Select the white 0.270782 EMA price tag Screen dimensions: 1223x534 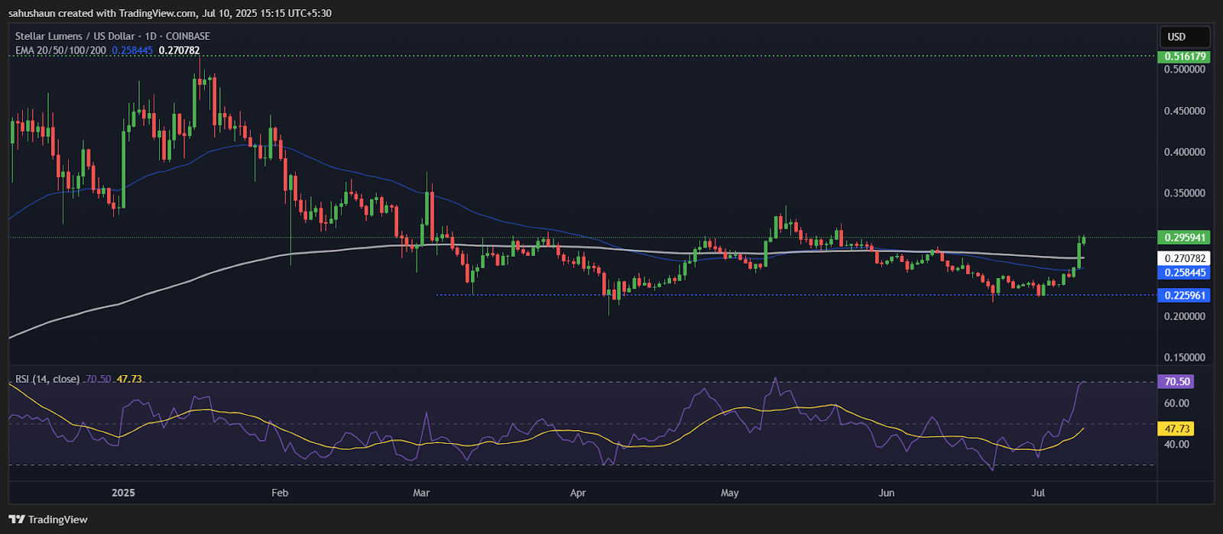[x=1184, y=259]
